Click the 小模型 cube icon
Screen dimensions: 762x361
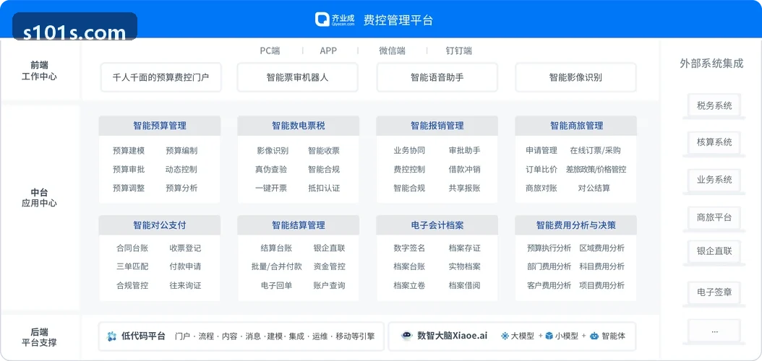tap(549, 336)
